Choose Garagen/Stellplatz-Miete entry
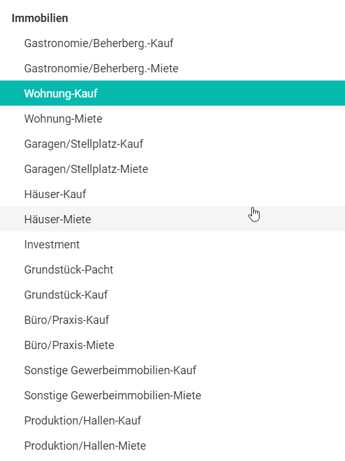 pyautogui.click(x=172, y=169)
